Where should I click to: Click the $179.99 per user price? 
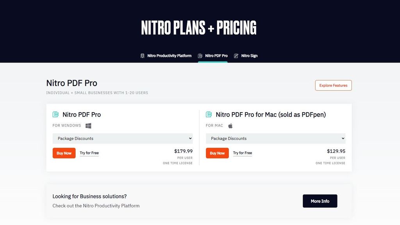(x=184, y=151)
